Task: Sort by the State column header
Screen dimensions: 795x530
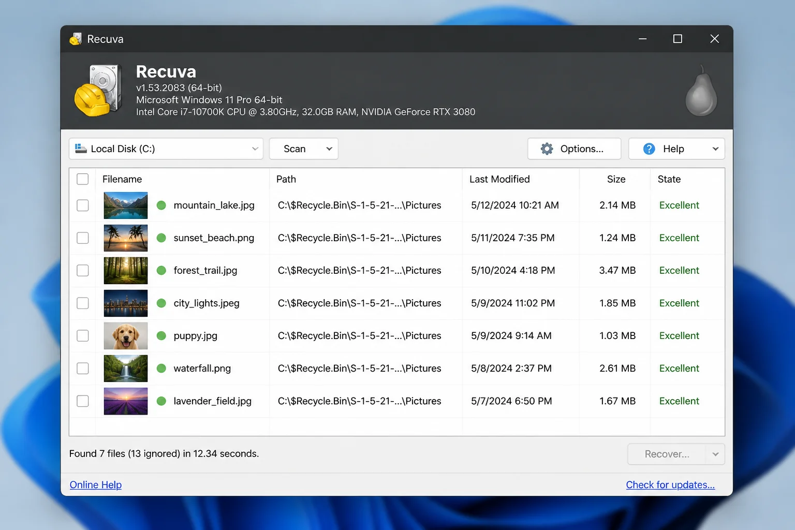Action: [x=669, y=179]
